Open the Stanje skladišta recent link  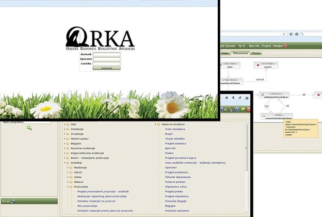(175, 139)
